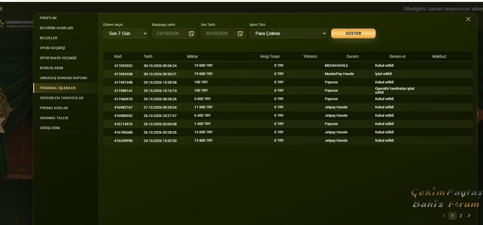The image size is (483, 225).
Task: Click the Tarih column header
Action: (148, 56)
